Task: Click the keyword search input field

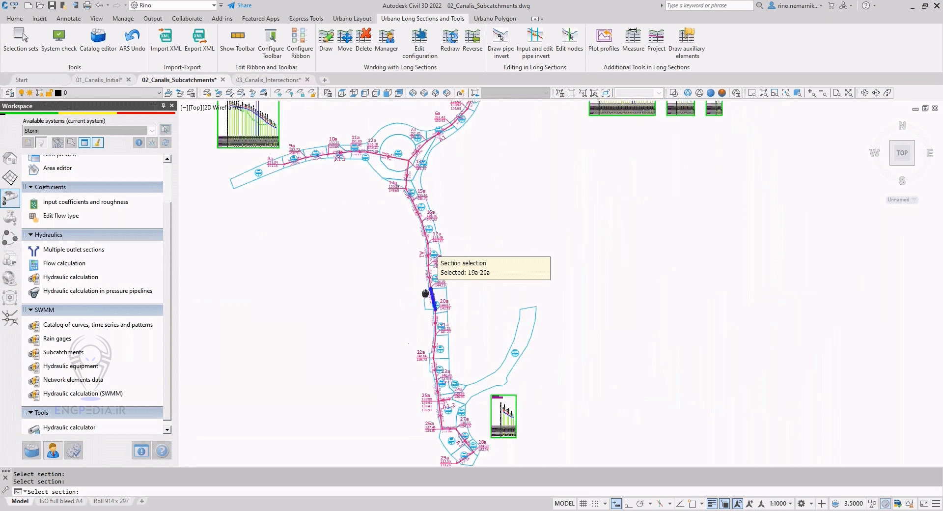Action: (709, 5)
